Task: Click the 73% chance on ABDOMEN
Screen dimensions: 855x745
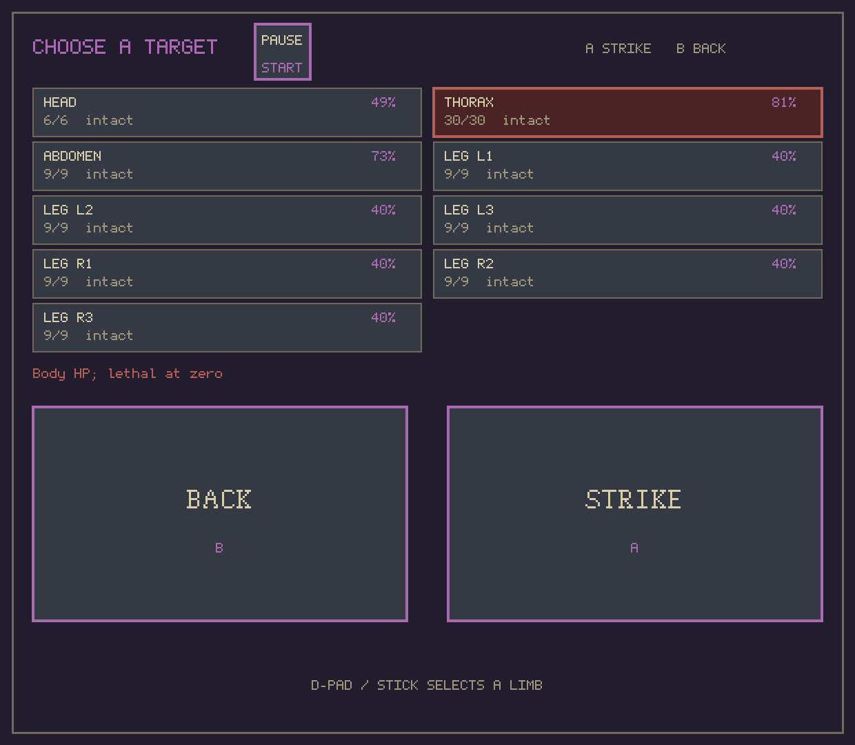Action: [x=383, y=156]
